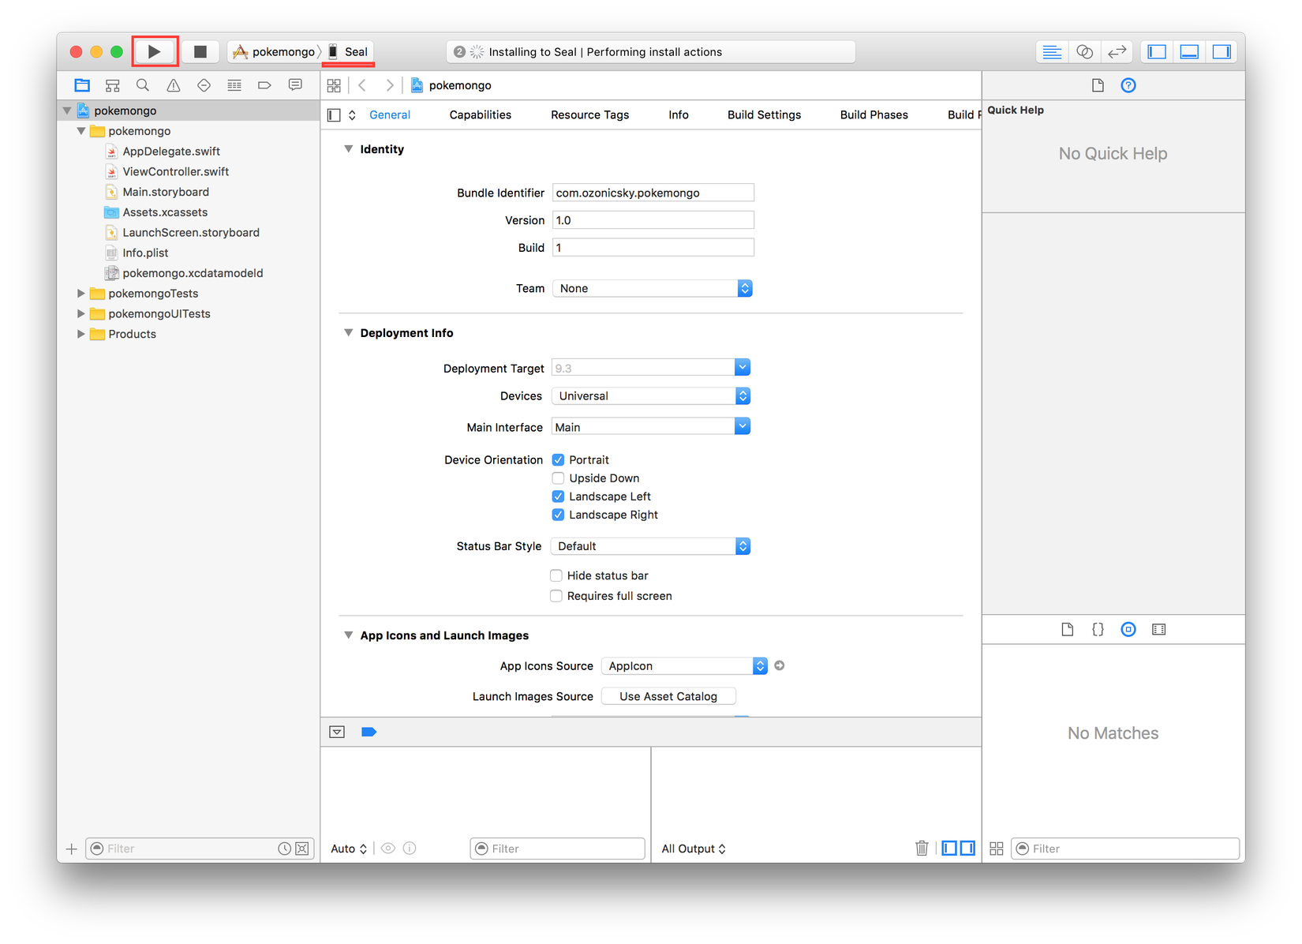Viewport: 1302px width, 944px height.
Task: Open the Team dropdown
Action: (653, 288)
